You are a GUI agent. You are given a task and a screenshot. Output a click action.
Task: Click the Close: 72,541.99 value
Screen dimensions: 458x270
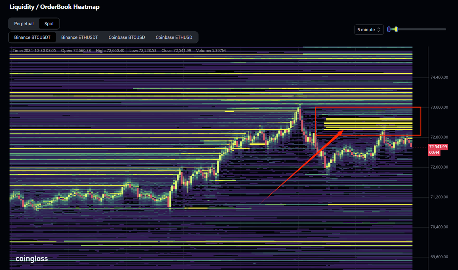(176, 50)
